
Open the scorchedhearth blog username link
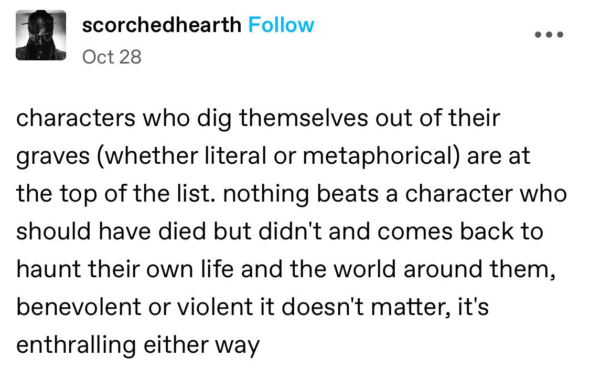click(162, 25)
